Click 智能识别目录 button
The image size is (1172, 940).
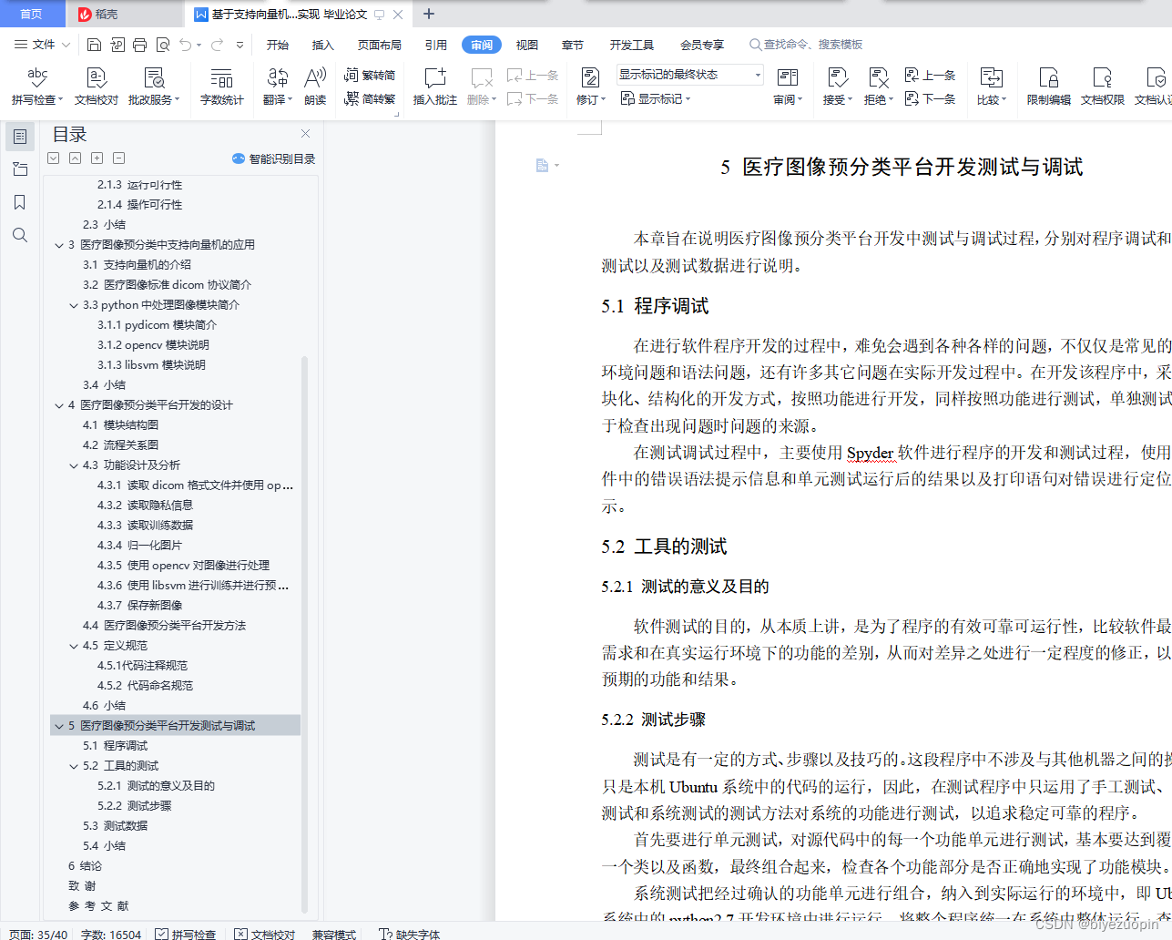pyautogui.click(x=274, y=158)
